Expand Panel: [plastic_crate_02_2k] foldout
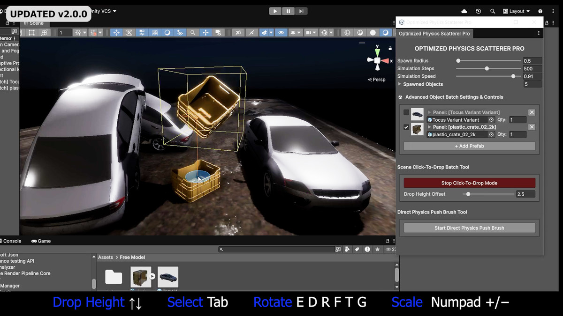Viewport: 563px width, 316px height. click(x=429, y=127)
